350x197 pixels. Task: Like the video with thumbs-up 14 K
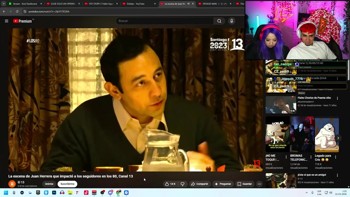click(170, 184)
